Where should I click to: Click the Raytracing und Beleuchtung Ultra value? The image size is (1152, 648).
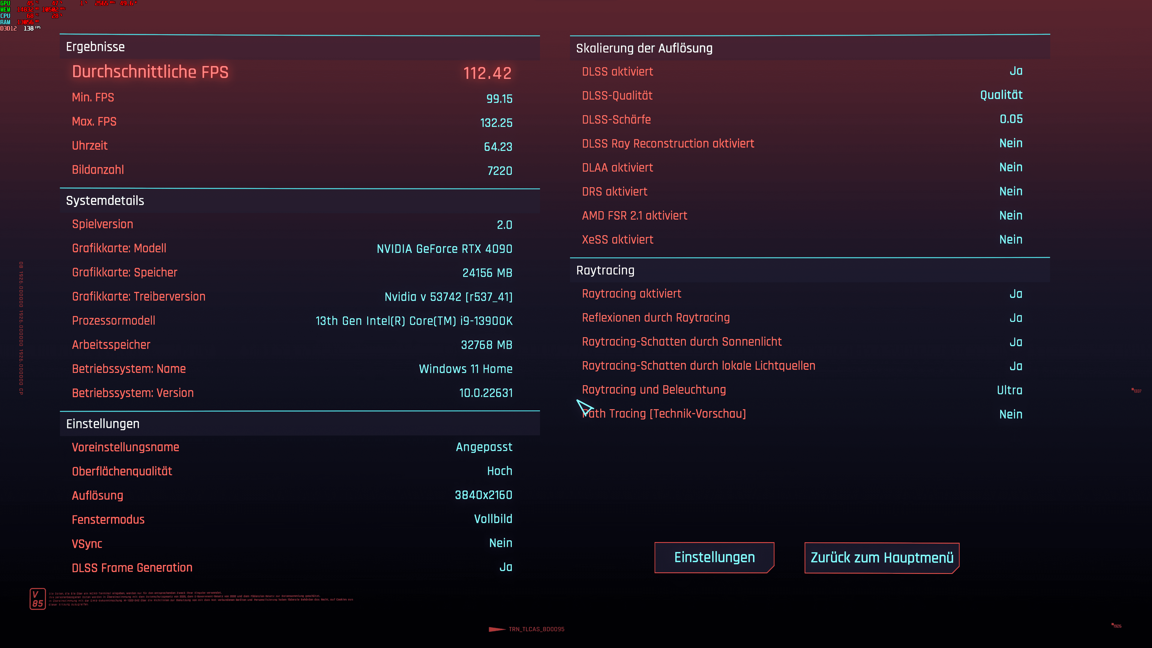pyautogui.click(x=1009, y=390)
